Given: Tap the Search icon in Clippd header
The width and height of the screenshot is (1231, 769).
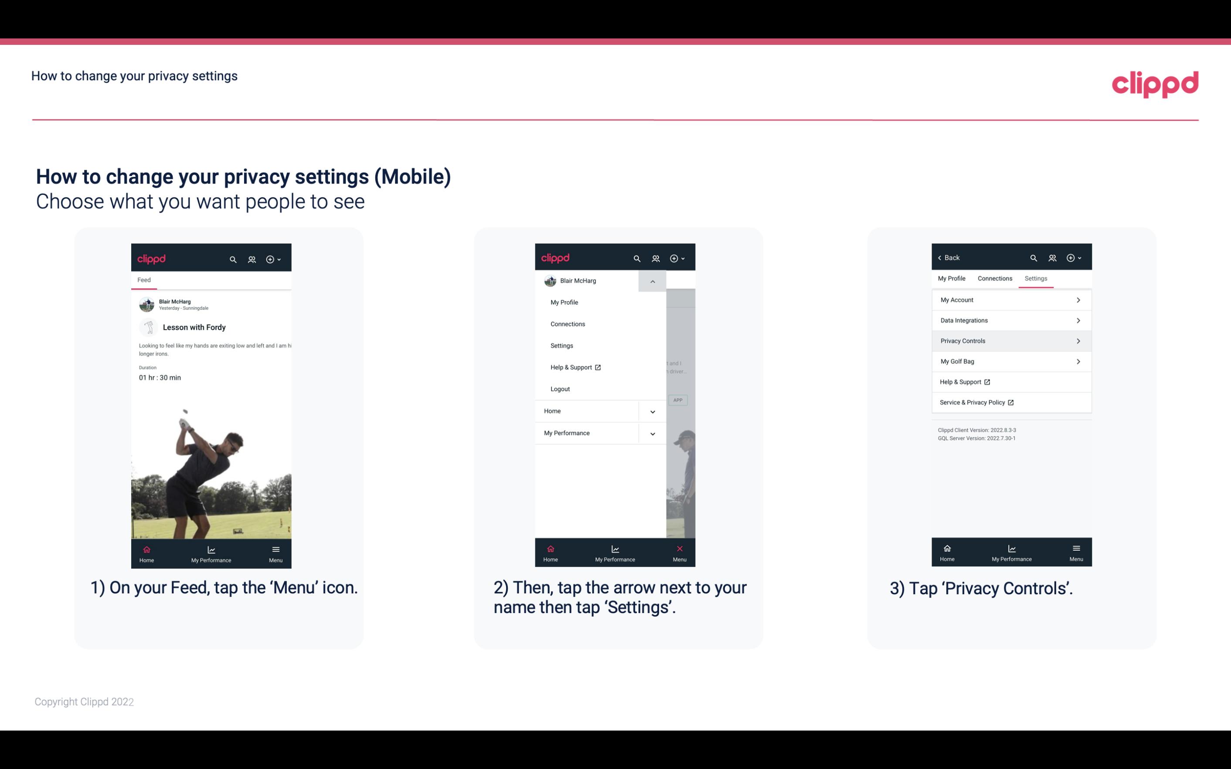Looking at the screenshot, I should (x=232, y=259).
